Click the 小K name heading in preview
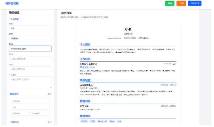214x127 pixels. coord(128,29)
